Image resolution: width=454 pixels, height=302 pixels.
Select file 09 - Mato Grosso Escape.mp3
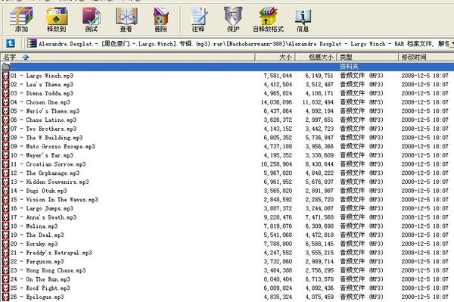coord(53,147)
